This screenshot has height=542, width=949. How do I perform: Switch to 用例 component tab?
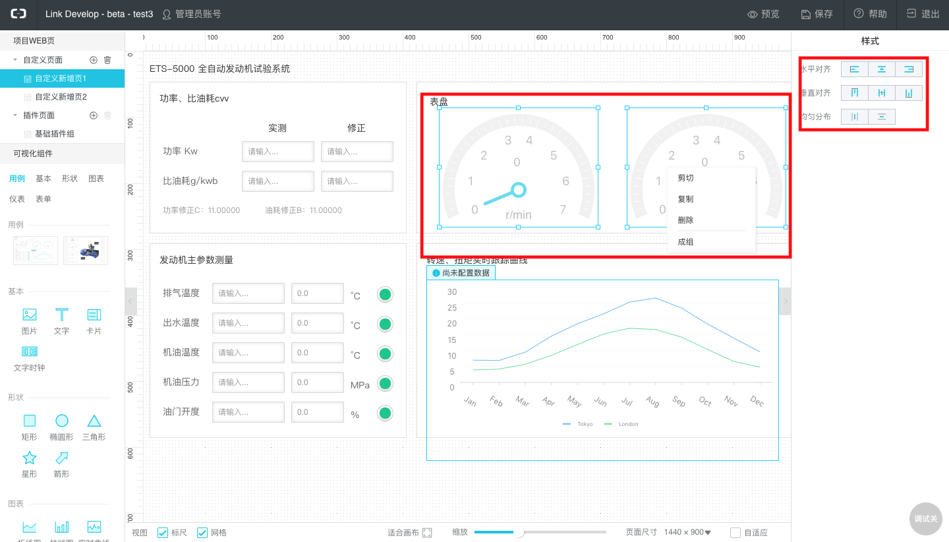[17, 179]
